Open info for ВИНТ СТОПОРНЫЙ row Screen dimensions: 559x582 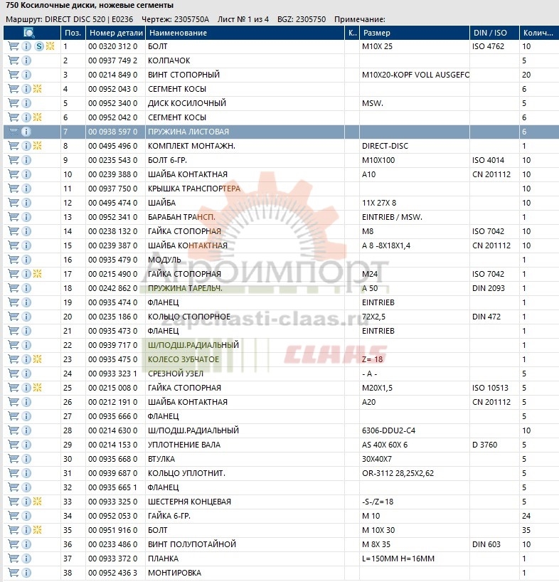(26, 75)
